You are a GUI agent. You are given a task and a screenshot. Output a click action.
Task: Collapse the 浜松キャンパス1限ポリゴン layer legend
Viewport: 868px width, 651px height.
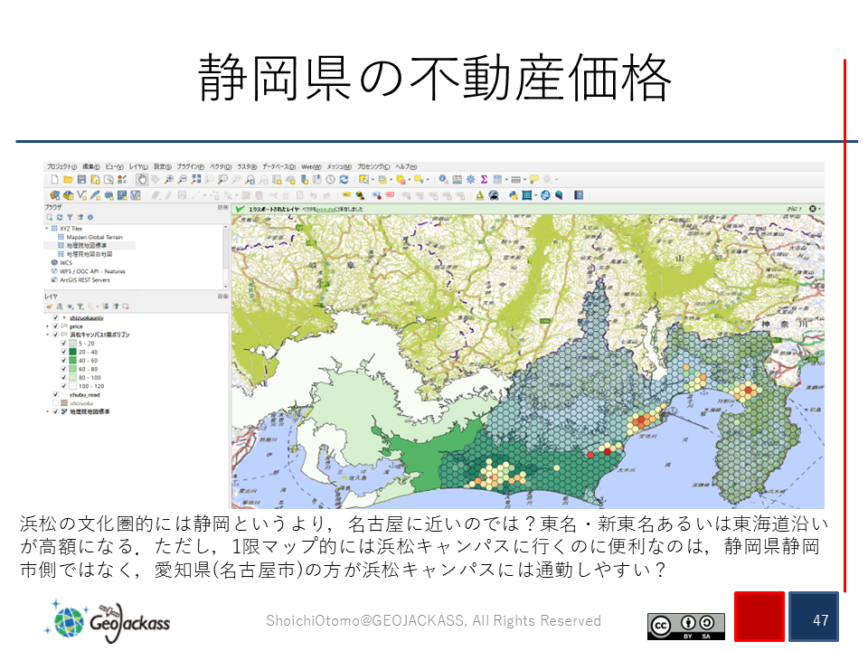click(48, 335)
